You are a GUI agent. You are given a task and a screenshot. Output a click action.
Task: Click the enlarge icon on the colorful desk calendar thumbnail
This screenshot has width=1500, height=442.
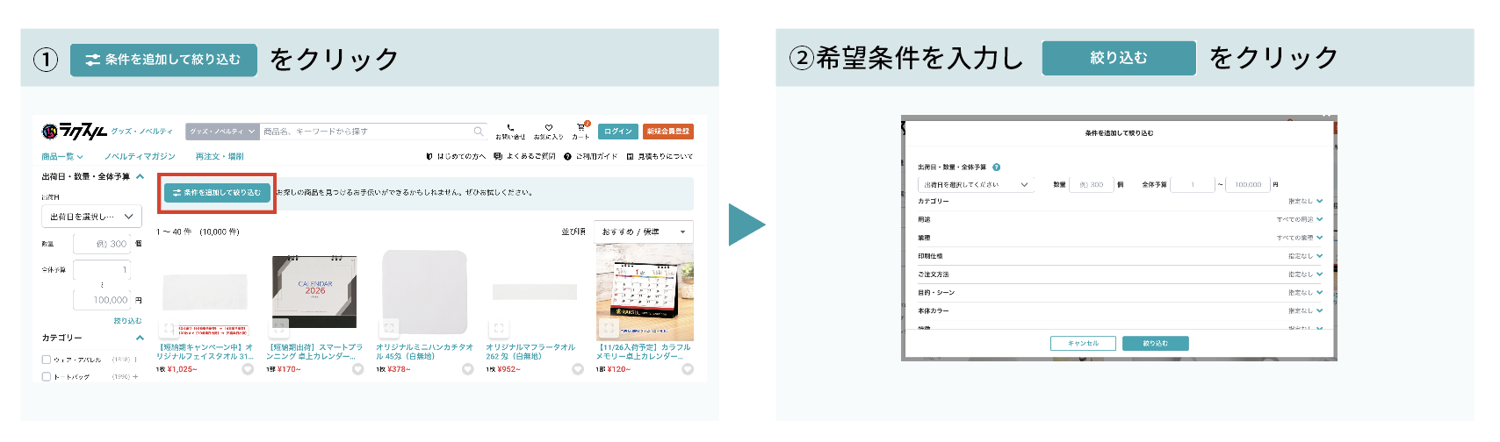pos(609,329)
